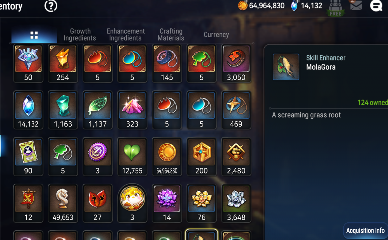The height and width of the screenshot is (240, 388).
Task: Select the white knight chess piece item
Action: point(63,203)
